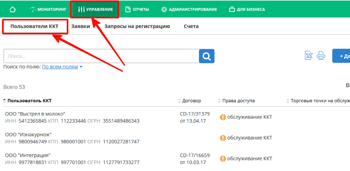Open the Управление menu
Viewport: 350px width, 171px height.
pos(95,9)
